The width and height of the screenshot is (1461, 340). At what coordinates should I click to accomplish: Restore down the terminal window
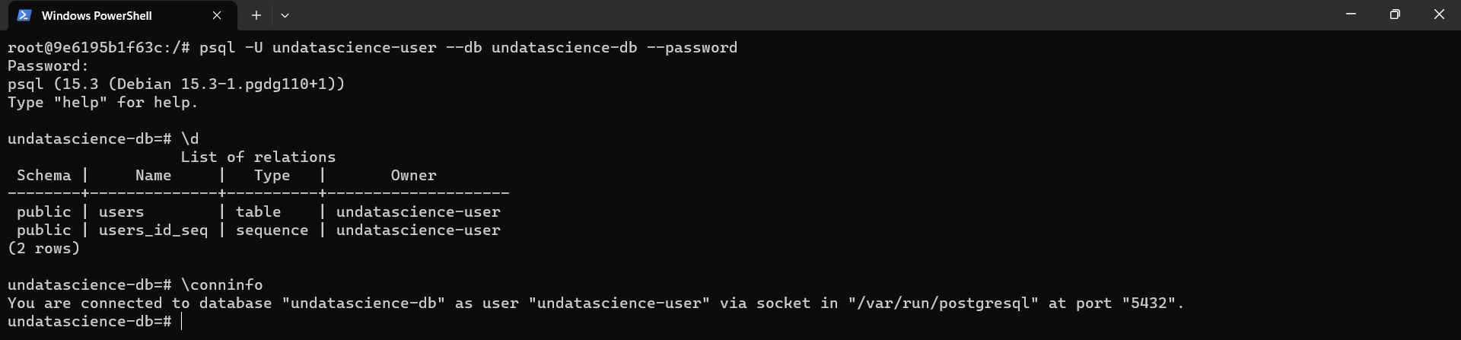click(1395, 14)
